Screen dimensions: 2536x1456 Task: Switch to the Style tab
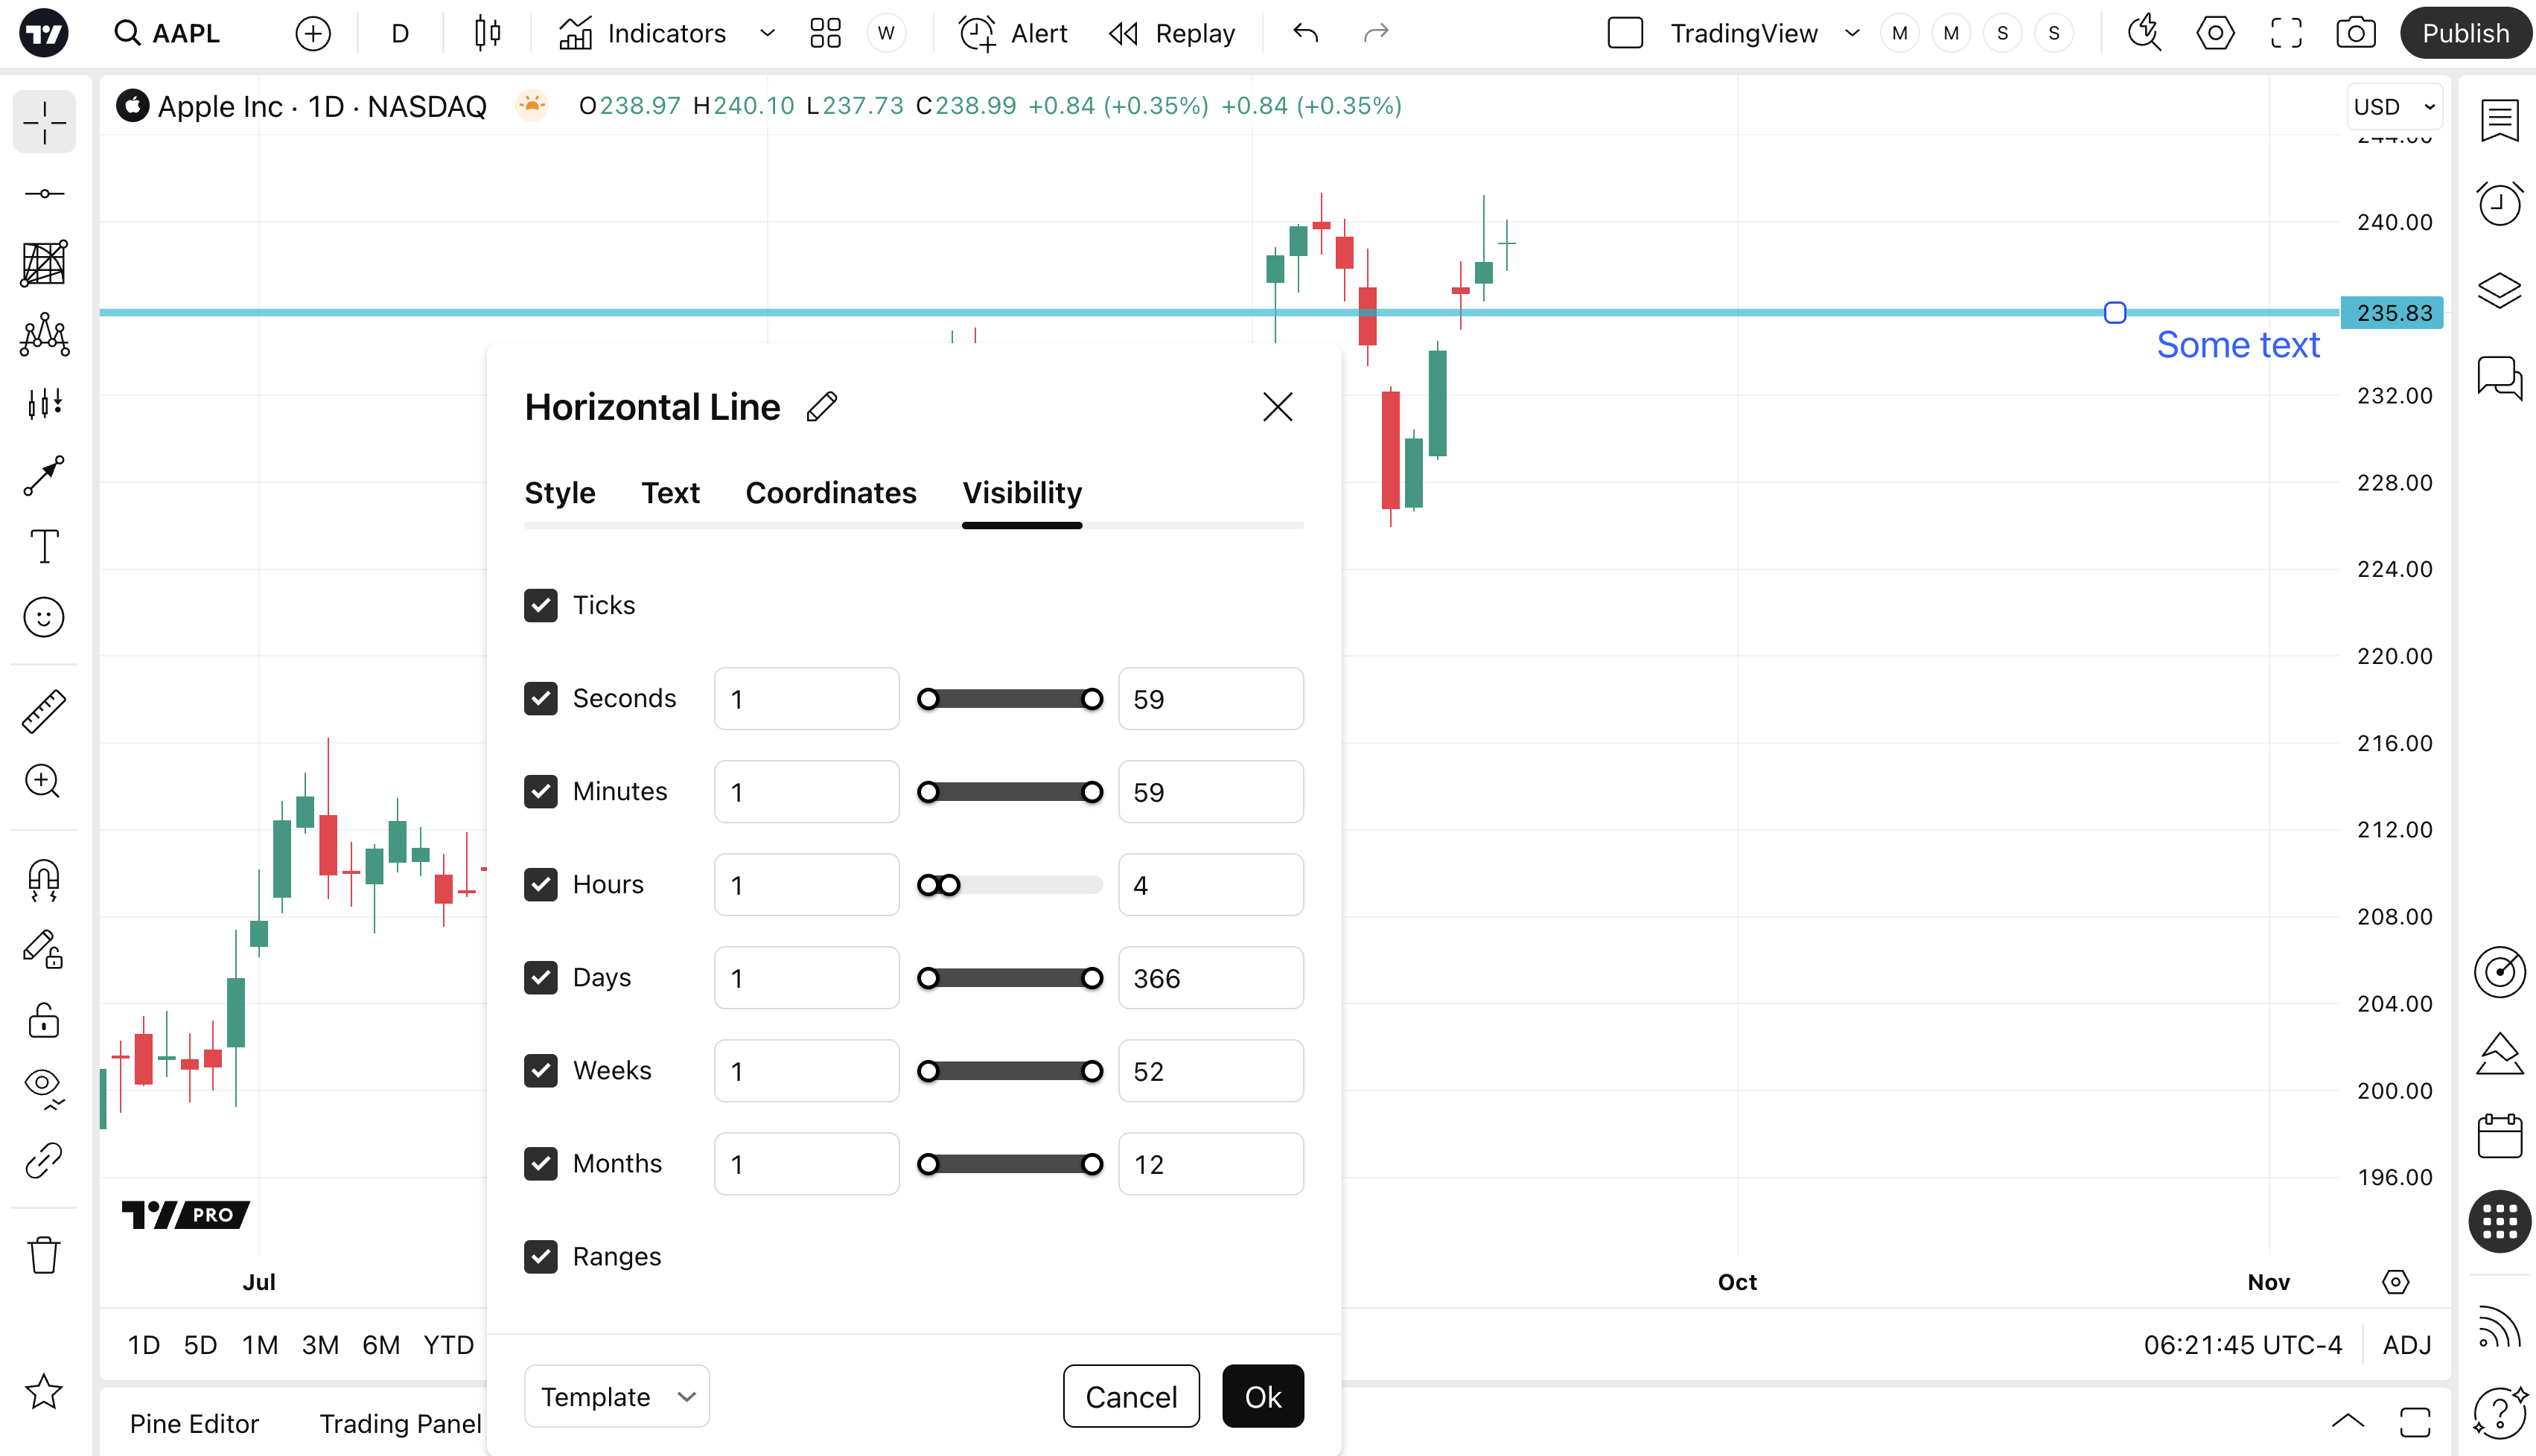pyautogui.click(x=559, y=493)
